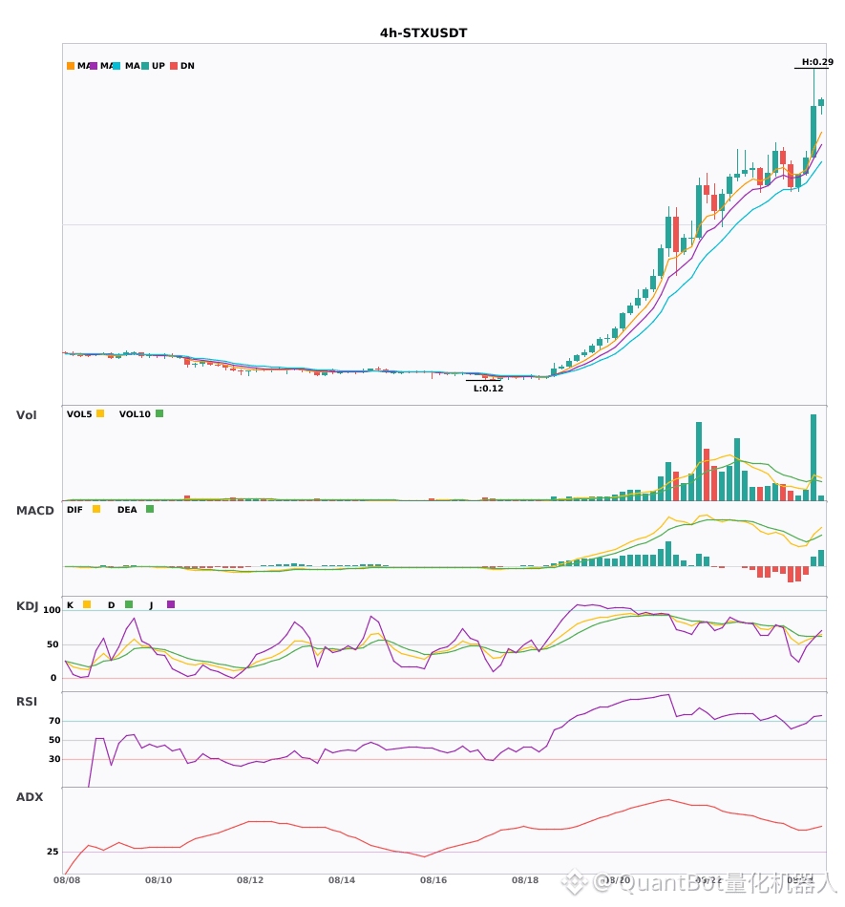Click the 08/14 date axis label
Viewport: 845px width, 907px height.
pos(342,880)
